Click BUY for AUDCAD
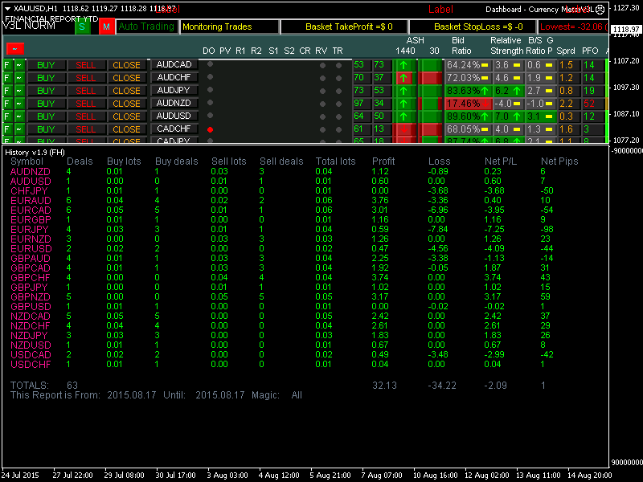643x482 pixels. coord(46,65)
